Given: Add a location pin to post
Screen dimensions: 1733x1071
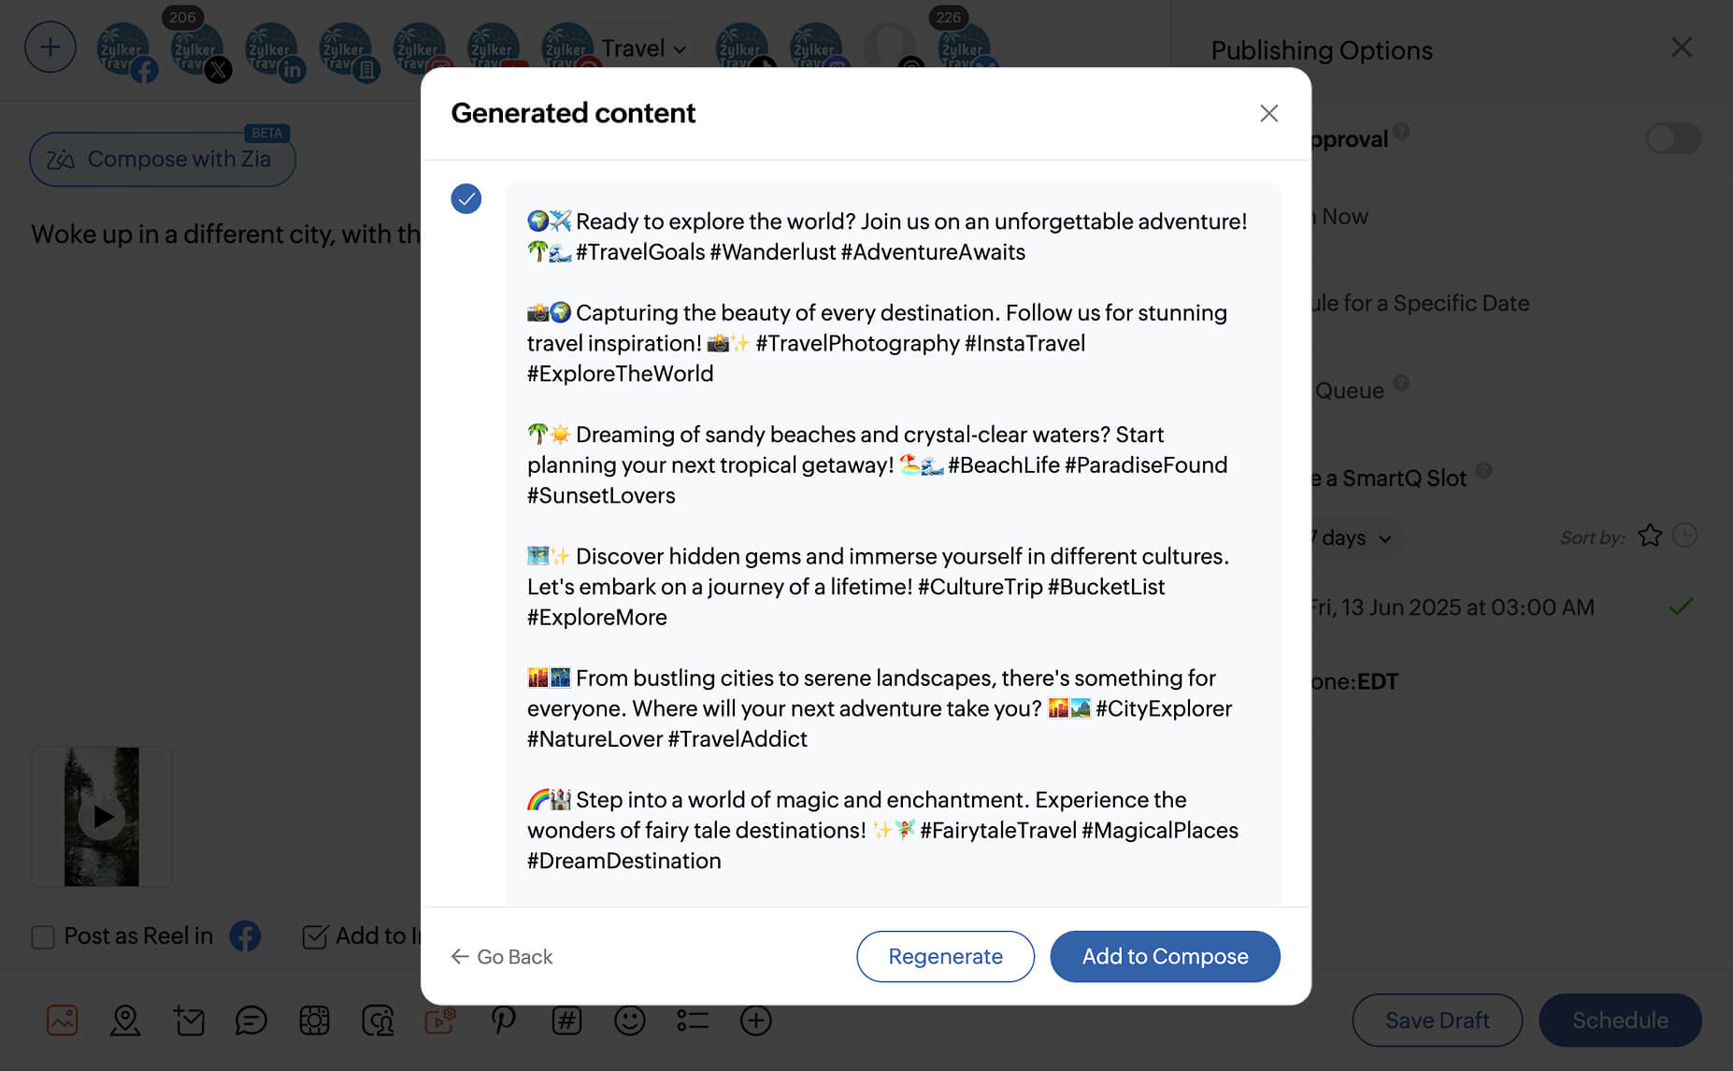Looking at the screenshot, I should click(125, 1020).
